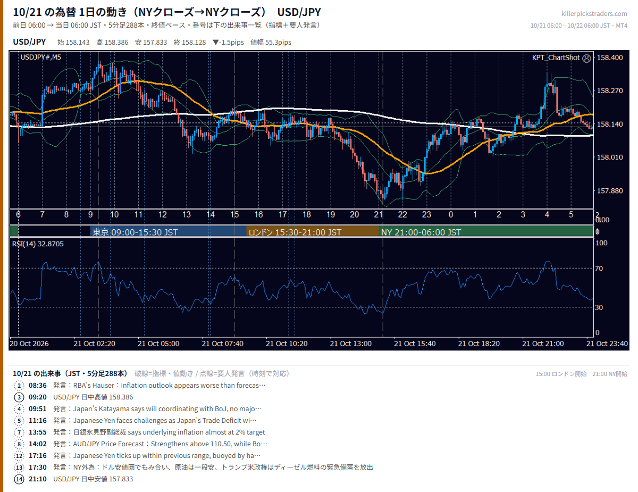Click the RSI axis label 70
This screenshot has height=492, width=638.
click(599, 269)
